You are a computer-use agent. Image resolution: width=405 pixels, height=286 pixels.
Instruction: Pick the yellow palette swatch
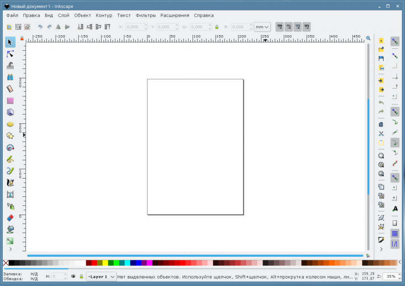click(105, 263)
